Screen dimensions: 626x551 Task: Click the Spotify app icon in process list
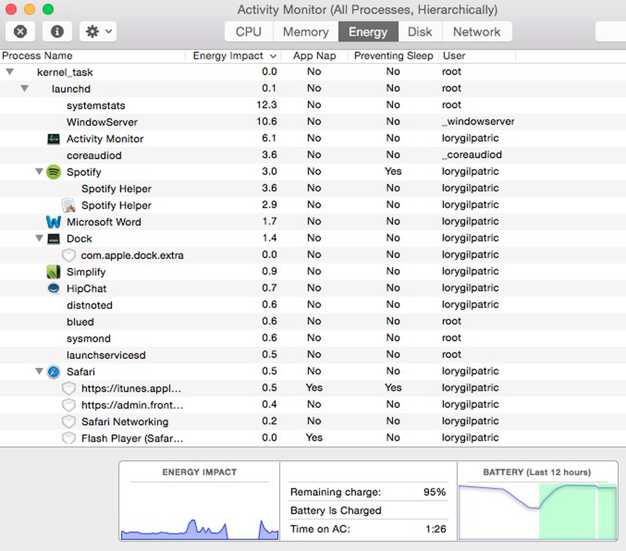(54, 172)
